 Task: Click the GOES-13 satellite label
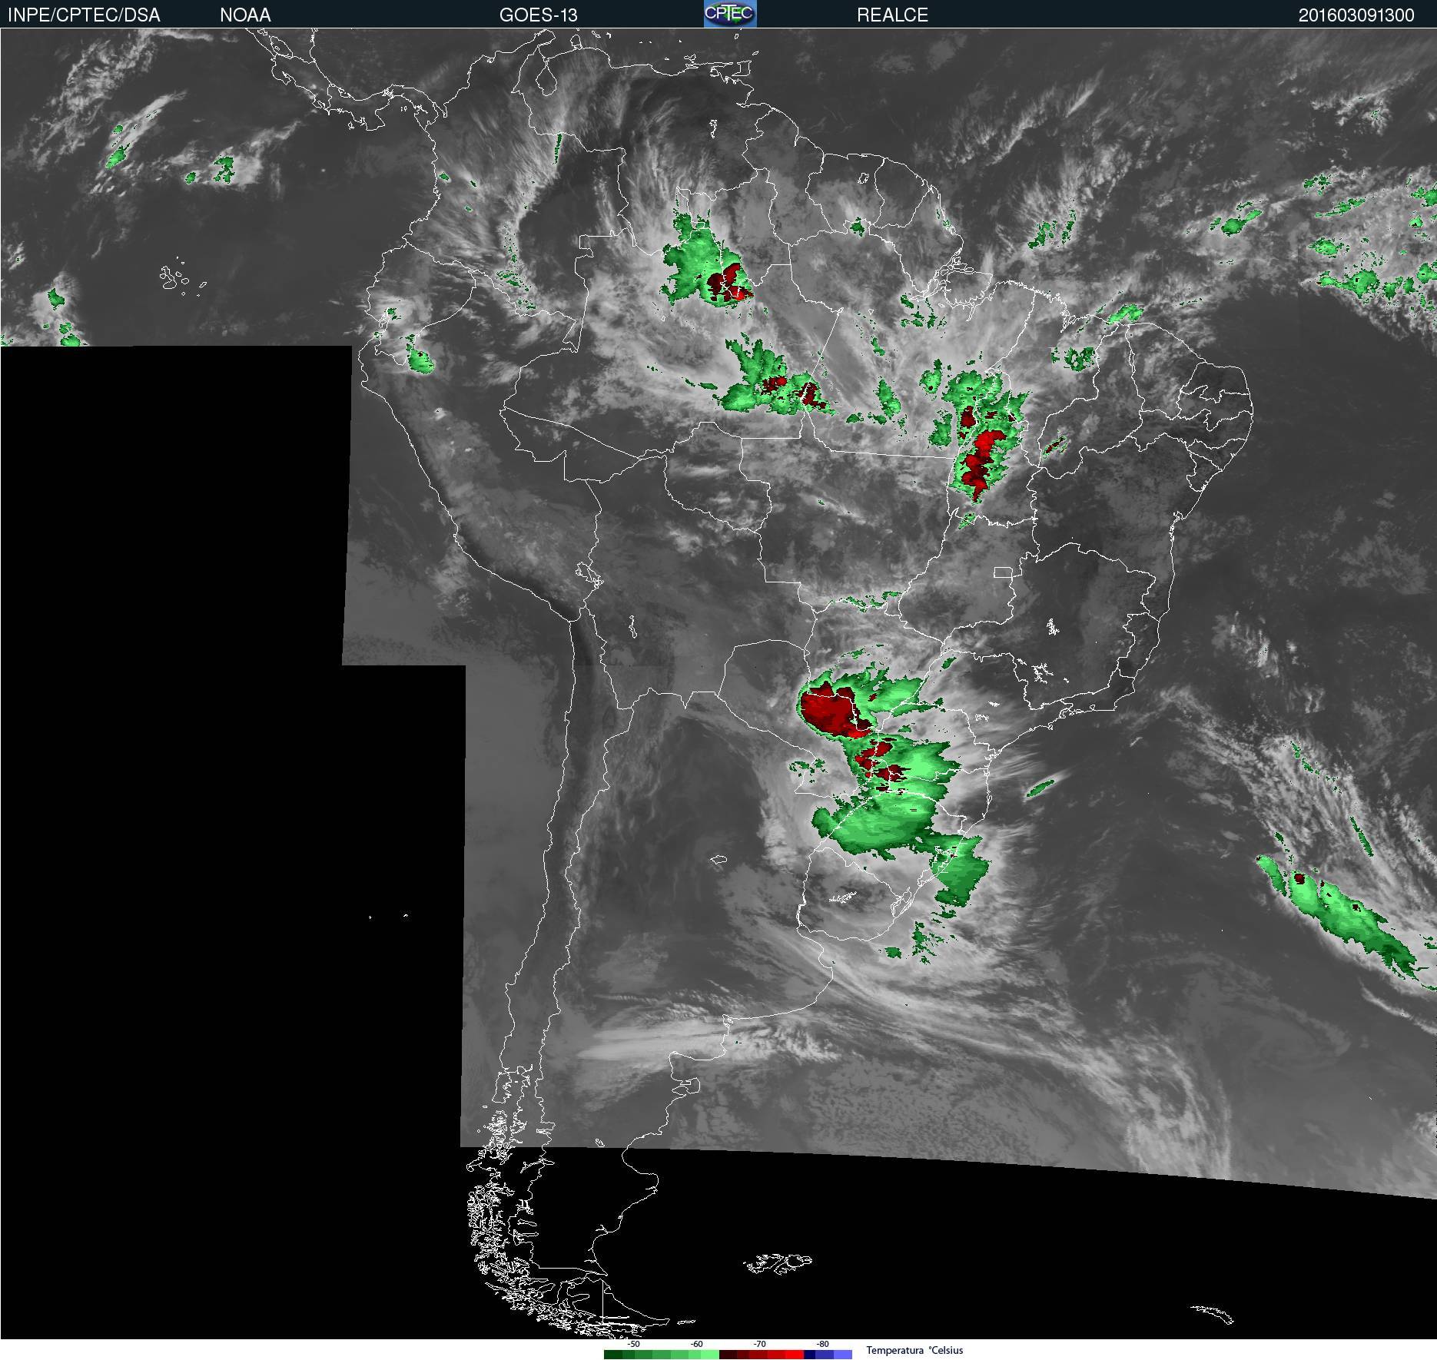point(538,15)
